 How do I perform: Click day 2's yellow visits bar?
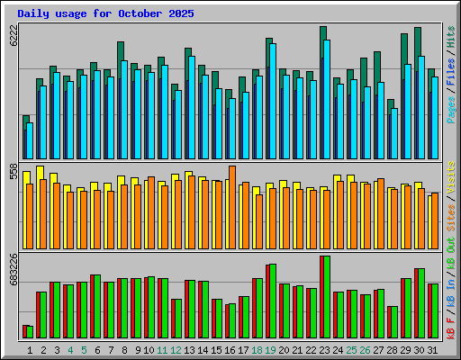point(40,173)
